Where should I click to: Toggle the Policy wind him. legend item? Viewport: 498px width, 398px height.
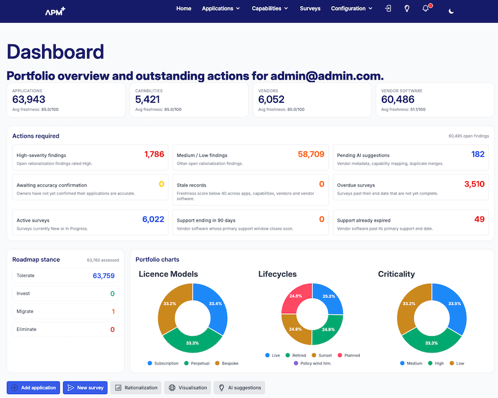312,363
